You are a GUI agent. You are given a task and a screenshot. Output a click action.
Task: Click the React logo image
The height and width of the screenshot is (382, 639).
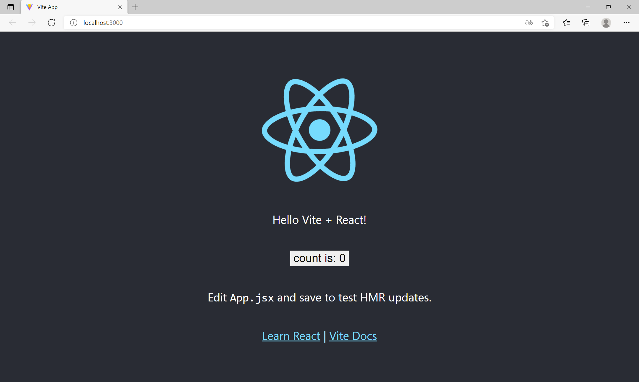click(x=319, y=130)
